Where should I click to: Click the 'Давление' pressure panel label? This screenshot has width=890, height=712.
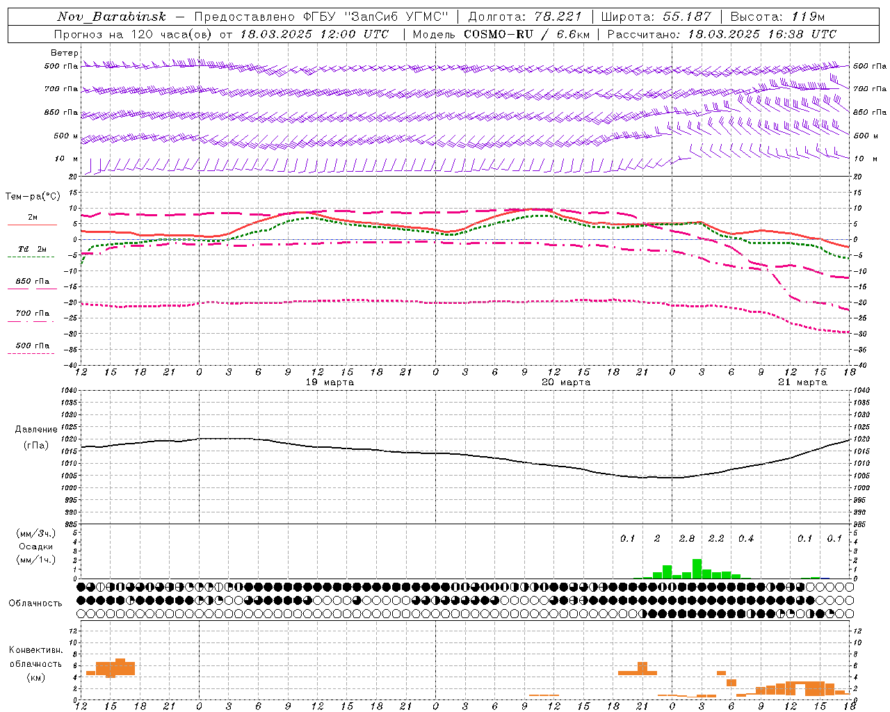(36, 430)
